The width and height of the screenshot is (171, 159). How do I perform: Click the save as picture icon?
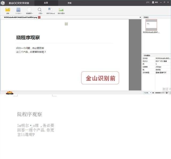tap(61, 10)
